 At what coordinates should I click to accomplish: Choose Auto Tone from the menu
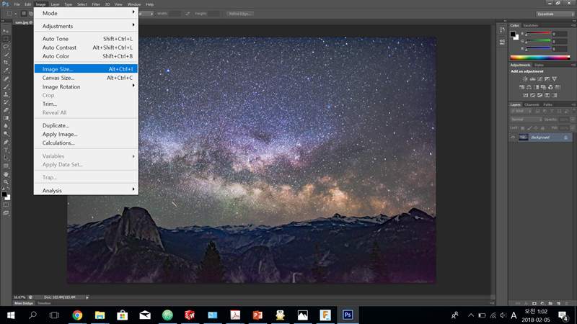pos(86,39)
